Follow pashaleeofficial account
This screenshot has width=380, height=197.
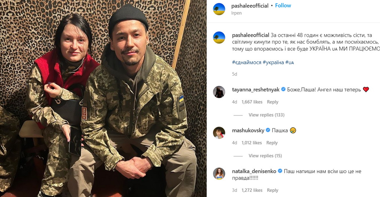[x=283, y=6]
